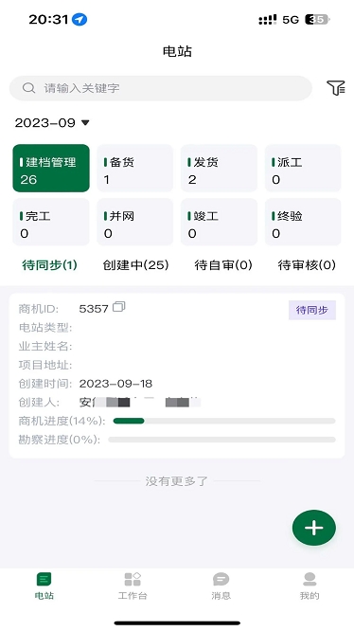Viewport: 354px width, 631px height.
Task: Click the 商机进度 14% progress bar
Action: coord(224,421)
